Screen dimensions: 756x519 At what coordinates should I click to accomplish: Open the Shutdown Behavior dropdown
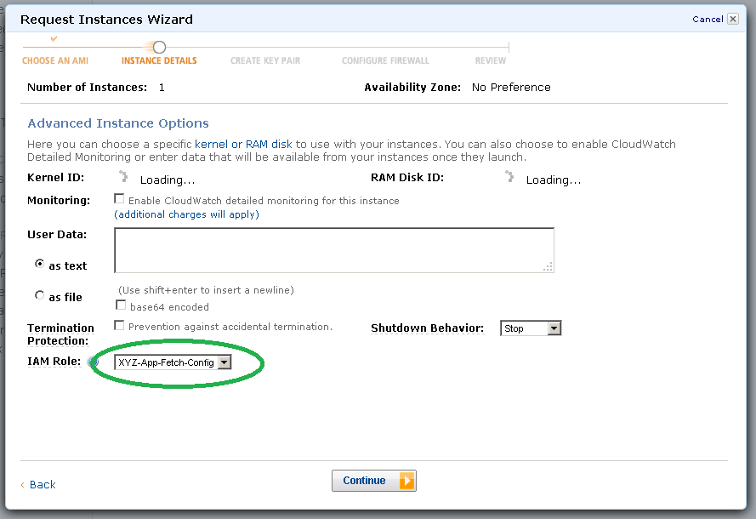pyautogui.click(x=531, y=328)
